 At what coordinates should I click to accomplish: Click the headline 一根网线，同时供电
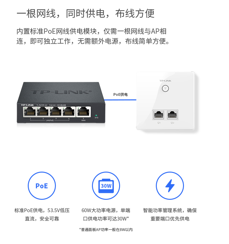coord(61,13)
